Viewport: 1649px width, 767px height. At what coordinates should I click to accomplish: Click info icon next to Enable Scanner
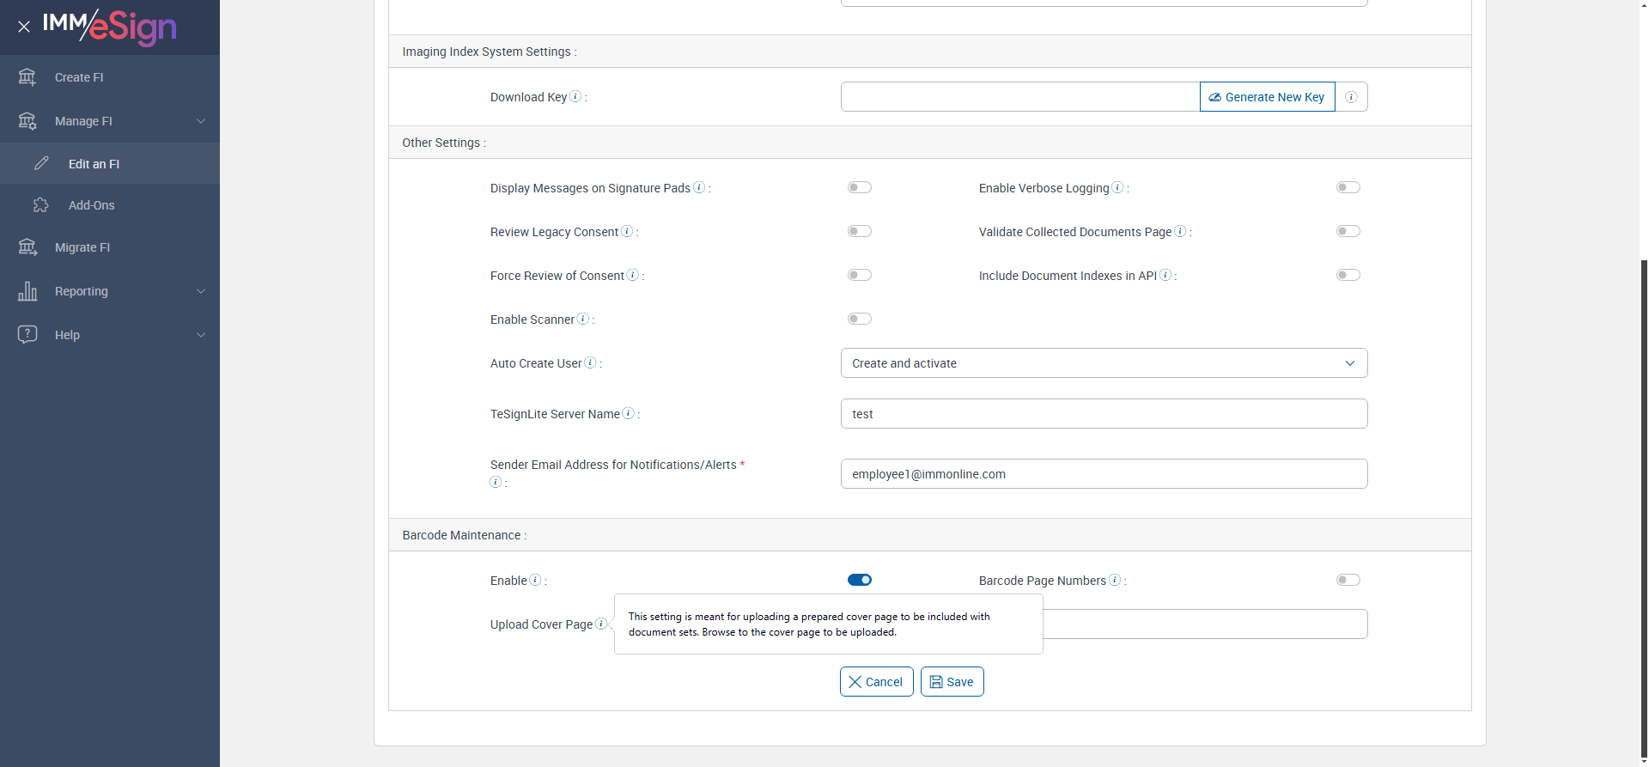coord(583,319)
